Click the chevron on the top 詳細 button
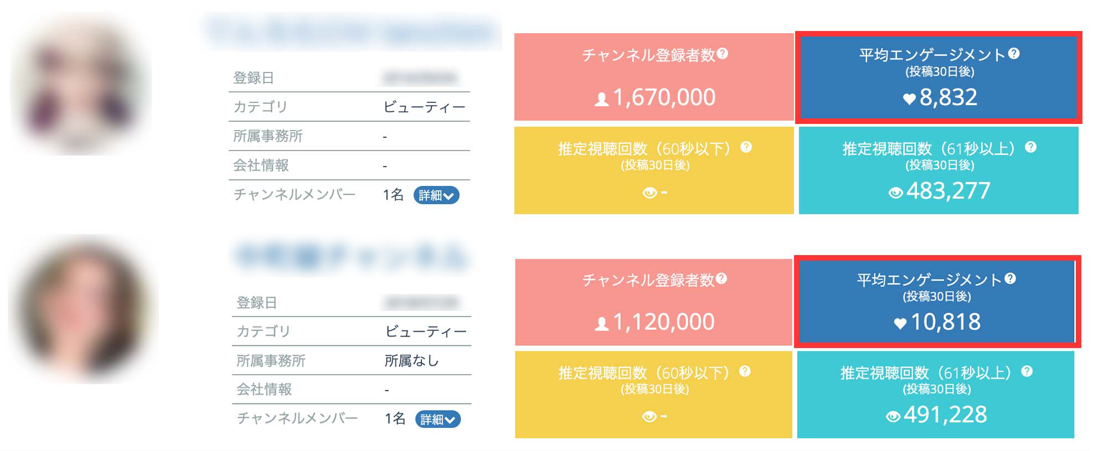This screenshot has height=451, width=1093. click(x=450, y=195)
